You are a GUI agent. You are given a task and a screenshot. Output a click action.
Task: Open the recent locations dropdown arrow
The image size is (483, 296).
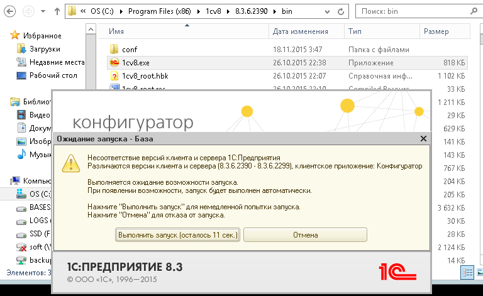tap(43, 12)
